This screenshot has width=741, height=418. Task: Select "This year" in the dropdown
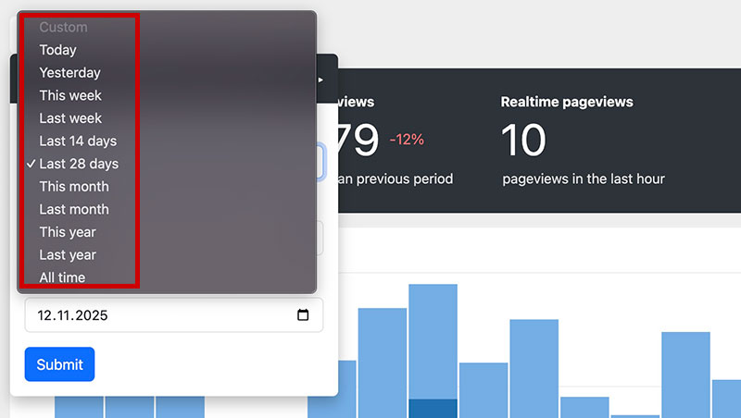(x=68, y=232)
